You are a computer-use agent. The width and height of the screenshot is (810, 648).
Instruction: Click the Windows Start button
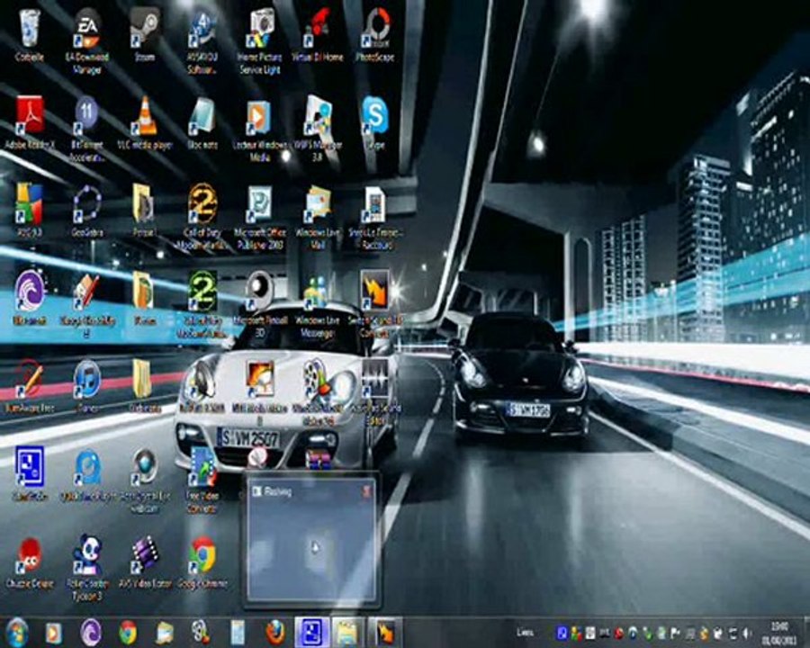pos(17,632)
